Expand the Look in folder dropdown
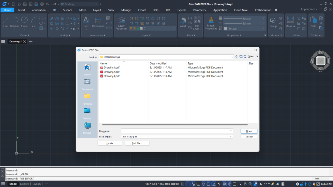Screen dimensions: 333x187 [x=232, y=57]
